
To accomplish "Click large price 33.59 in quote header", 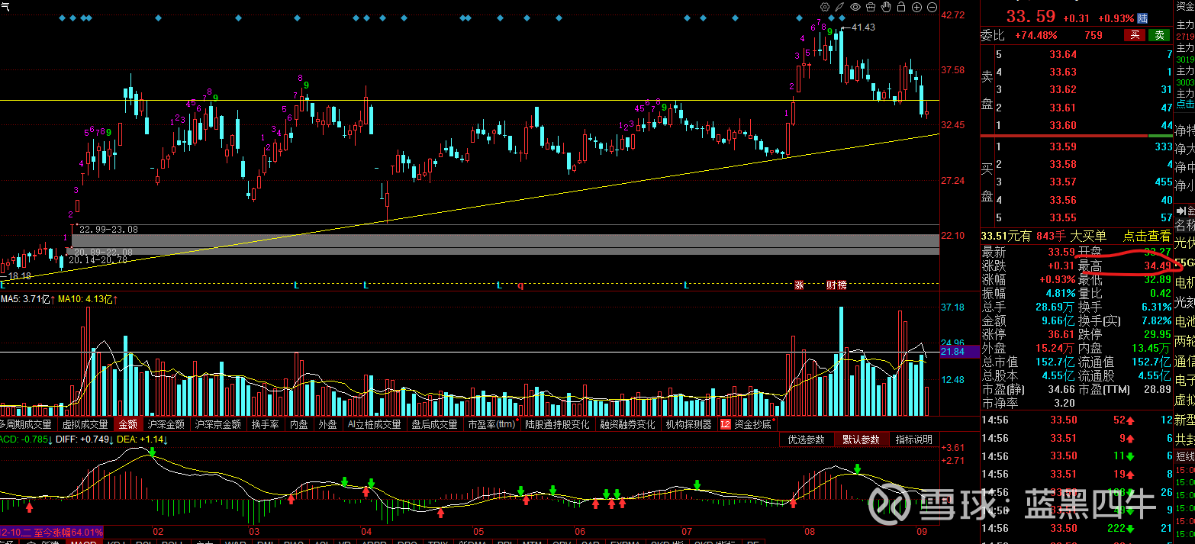I will (1030, 17).
